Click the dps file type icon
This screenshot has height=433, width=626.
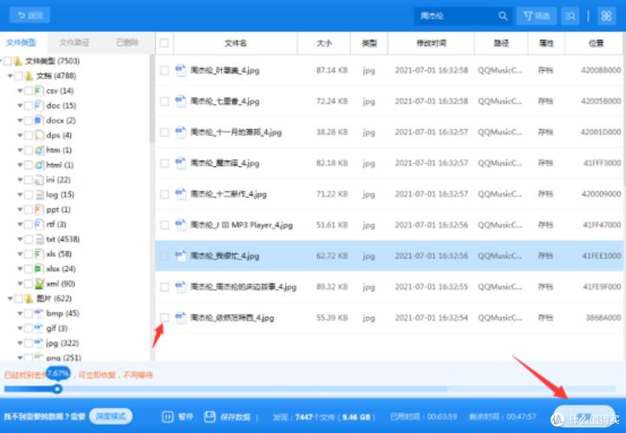click(39, 135)
